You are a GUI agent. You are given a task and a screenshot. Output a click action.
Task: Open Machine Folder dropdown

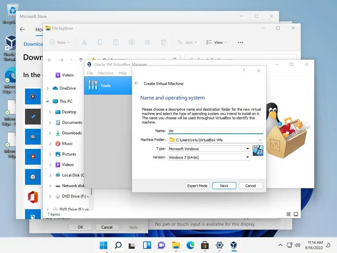click(260, 140)
